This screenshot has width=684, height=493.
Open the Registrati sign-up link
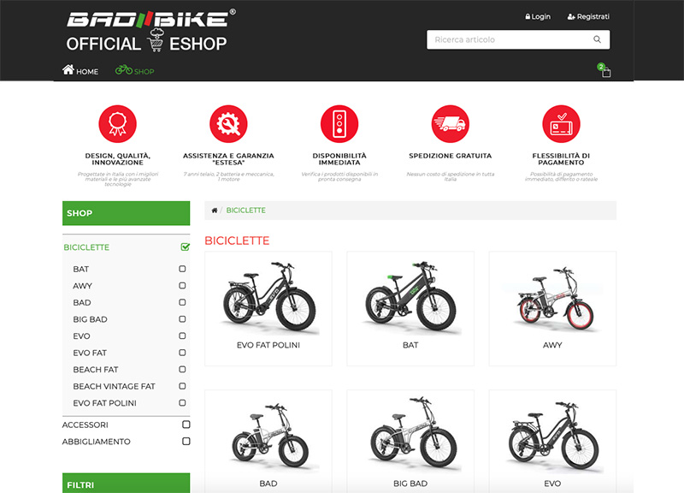tap(588, 16)
